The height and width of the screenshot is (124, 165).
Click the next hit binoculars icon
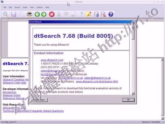pos(66,14)
